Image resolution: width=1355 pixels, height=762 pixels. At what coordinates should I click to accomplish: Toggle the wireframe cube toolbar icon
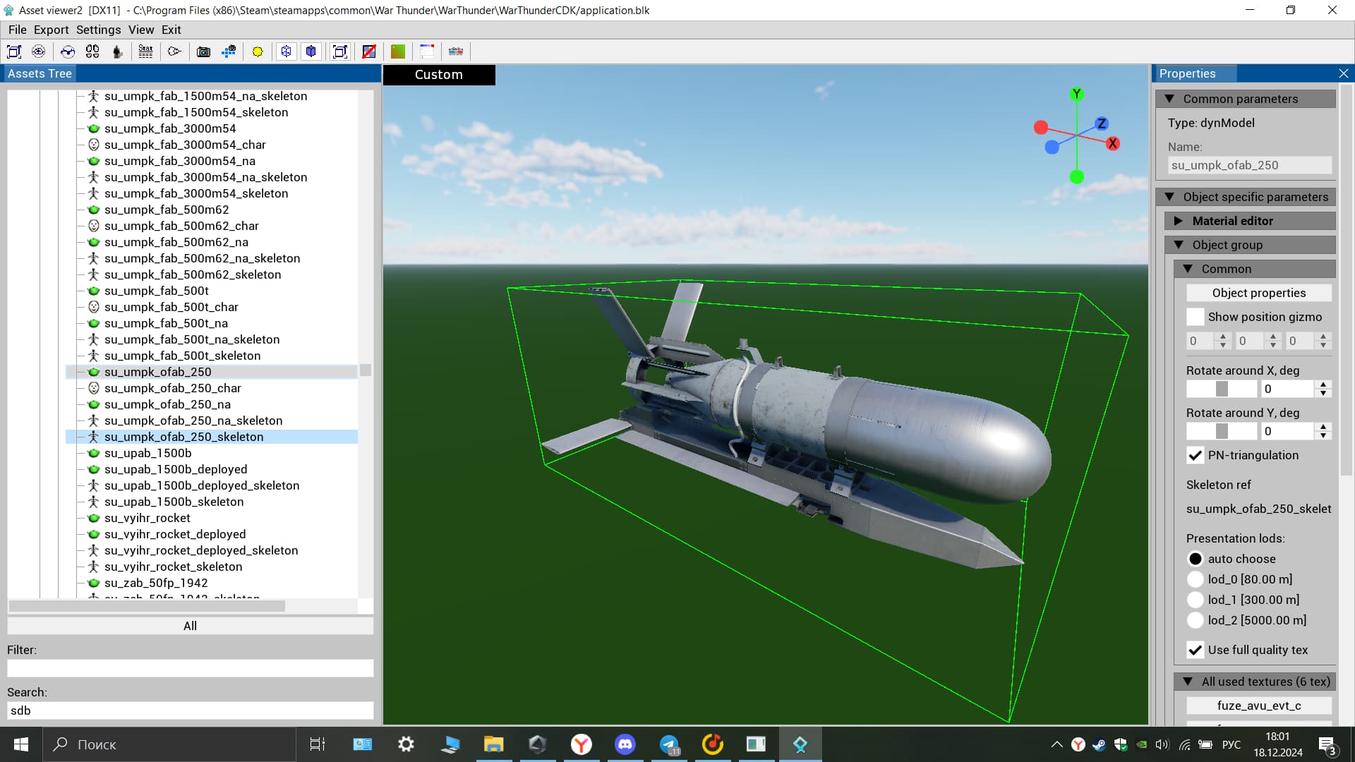click(x=286, y=52)
